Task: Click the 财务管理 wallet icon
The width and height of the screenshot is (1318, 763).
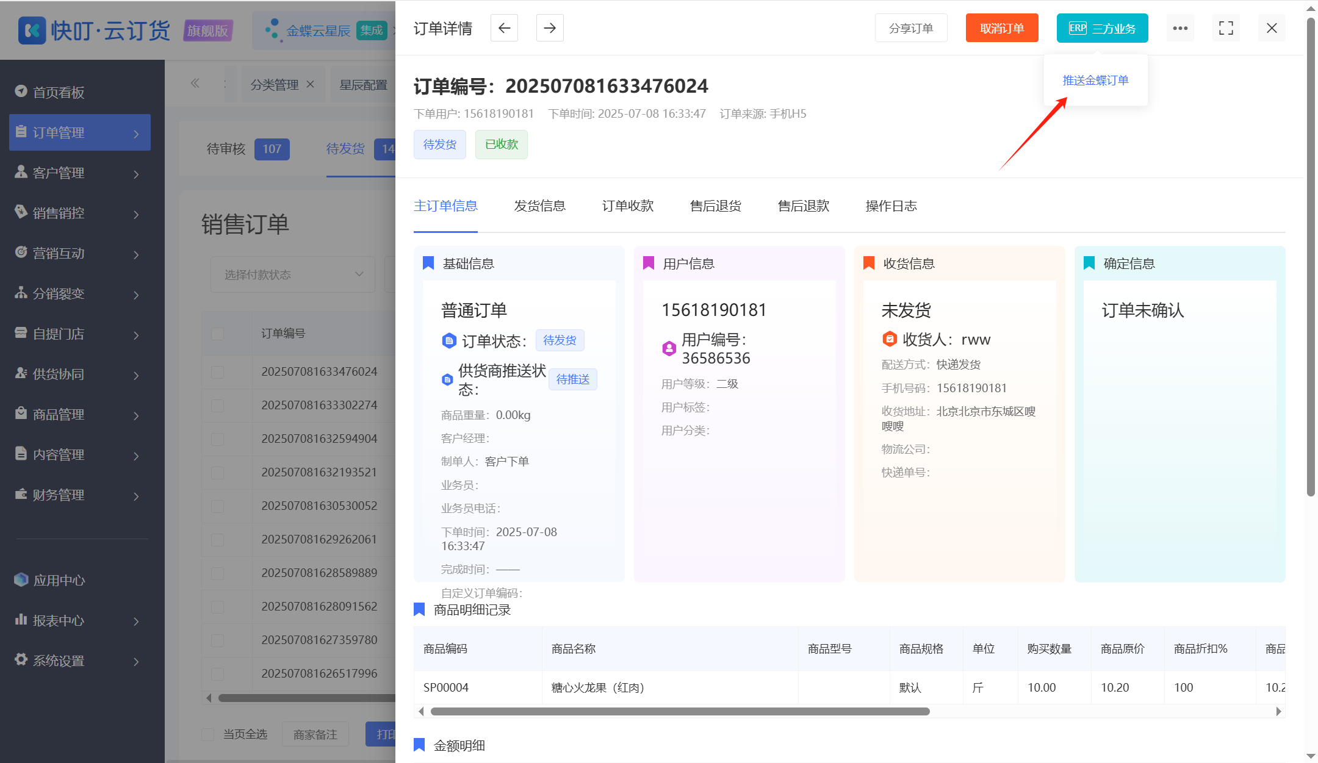Action: coord(21,494)
